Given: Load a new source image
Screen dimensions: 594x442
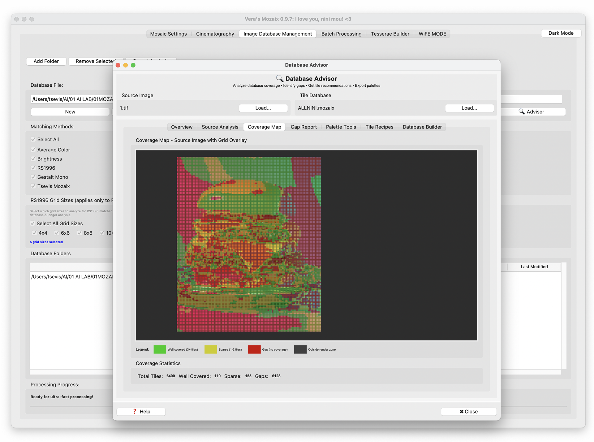Looking at the screenshot, I should [263, 108].
